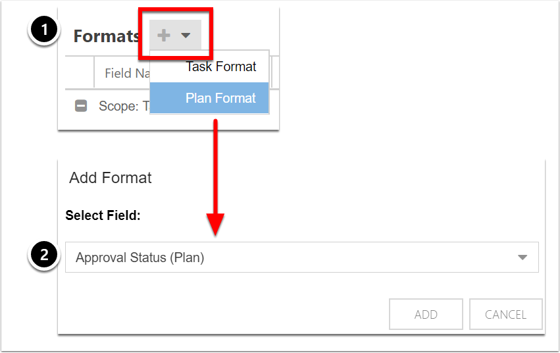This screenshot has height=353, width=560.
Task: Click the red downward arrow graphic
Action: coord(215,178)
